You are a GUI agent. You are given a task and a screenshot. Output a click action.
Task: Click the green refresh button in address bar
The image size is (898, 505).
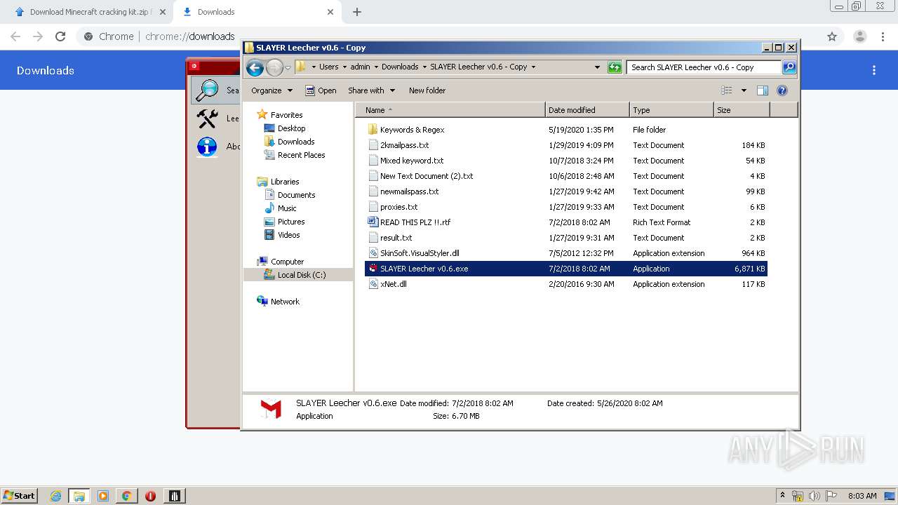coord(615,67)
